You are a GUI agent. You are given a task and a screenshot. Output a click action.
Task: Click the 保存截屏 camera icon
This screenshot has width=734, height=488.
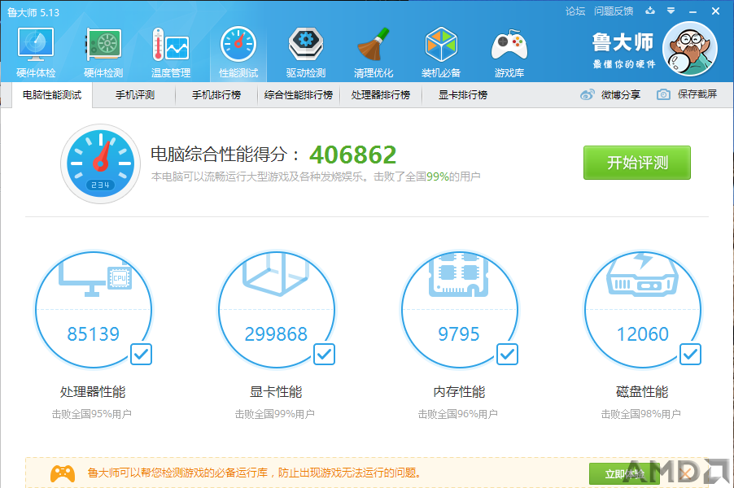663,94
